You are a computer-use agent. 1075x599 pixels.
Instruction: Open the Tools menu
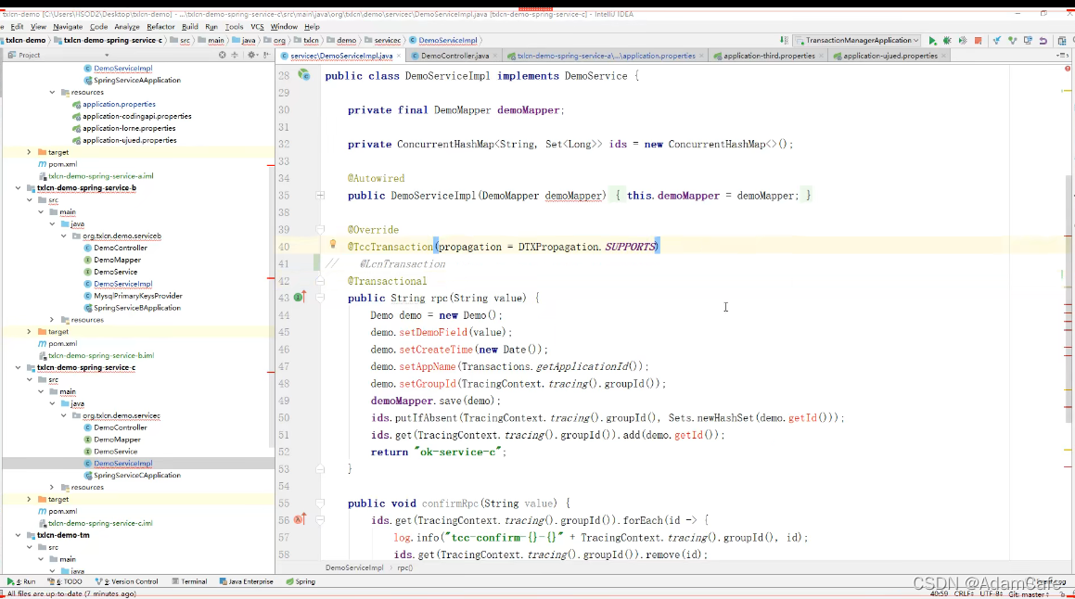click(234, 27)
